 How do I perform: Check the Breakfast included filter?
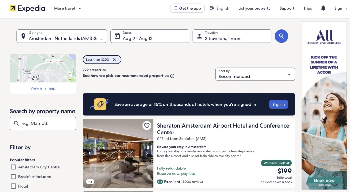(x=14, y=177)
